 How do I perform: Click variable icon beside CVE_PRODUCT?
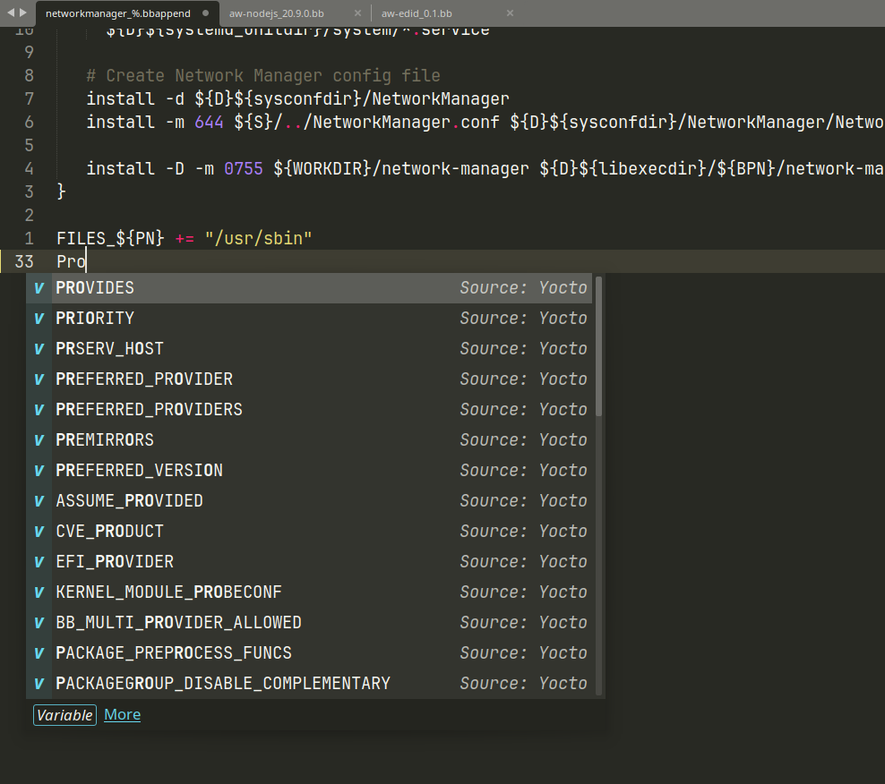[39, 532]
